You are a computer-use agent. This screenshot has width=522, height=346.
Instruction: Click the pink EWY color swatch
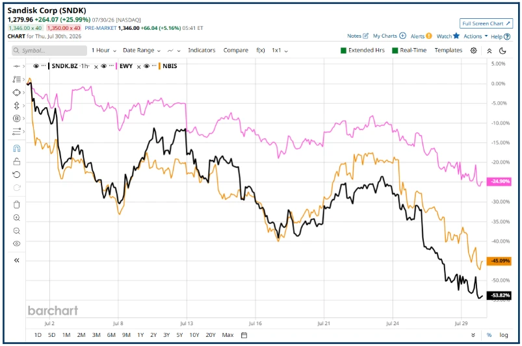pos(116,66)
